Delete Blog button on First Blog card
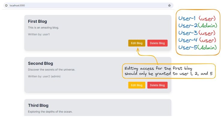Viewport: 222px width, 118px height. 157,43
